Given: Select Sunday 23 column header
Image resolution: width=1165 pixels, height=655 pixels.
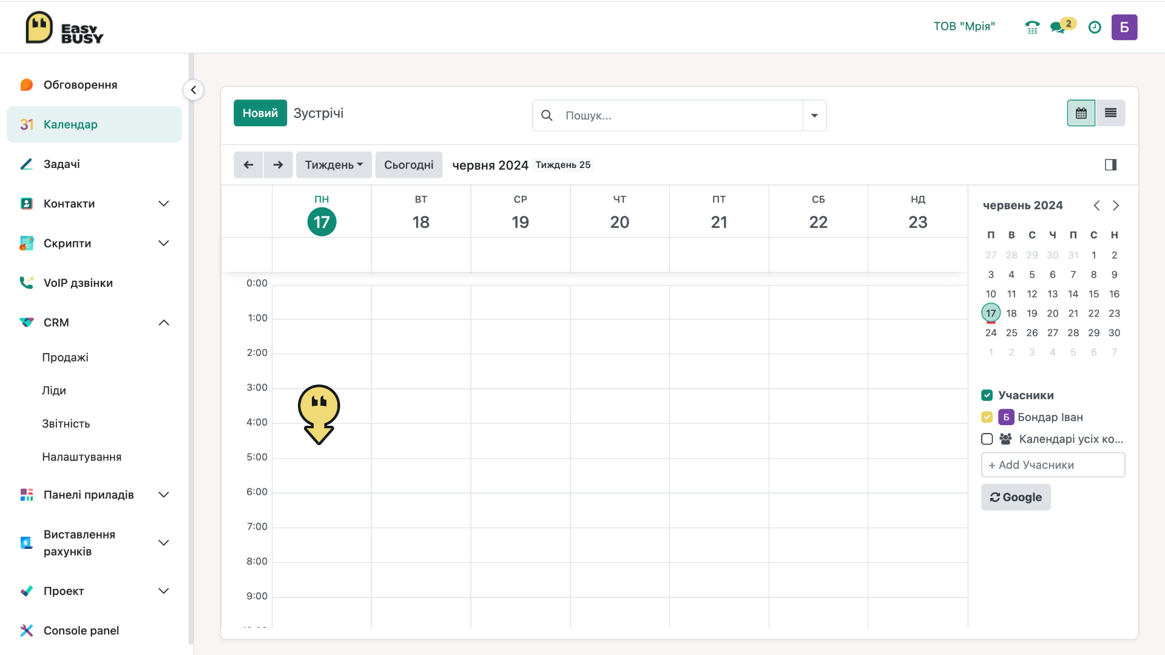Looking at the screenshot, I should tap(918, 212).
